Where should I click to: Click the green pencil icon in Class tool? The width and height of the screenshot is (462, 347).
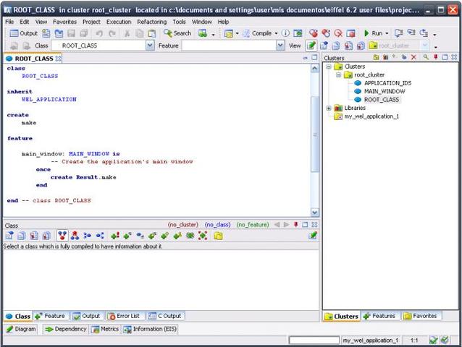tap(313, 236)
